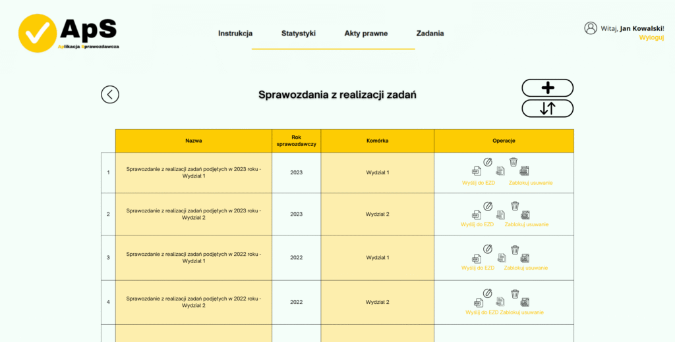675x342 pixels.
Task: Click Wyślij do EZD in row 1
Action: pos(479,183)
